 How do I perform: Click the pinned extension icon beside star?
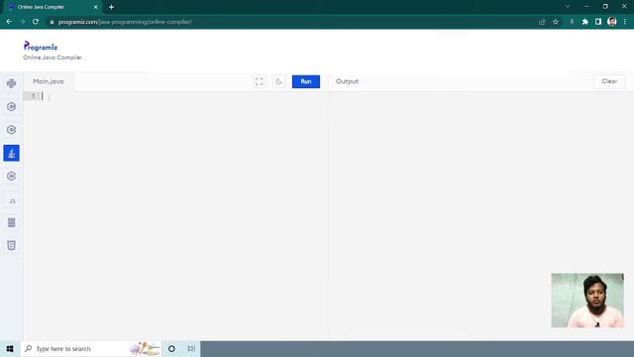(x=572, y=22)
